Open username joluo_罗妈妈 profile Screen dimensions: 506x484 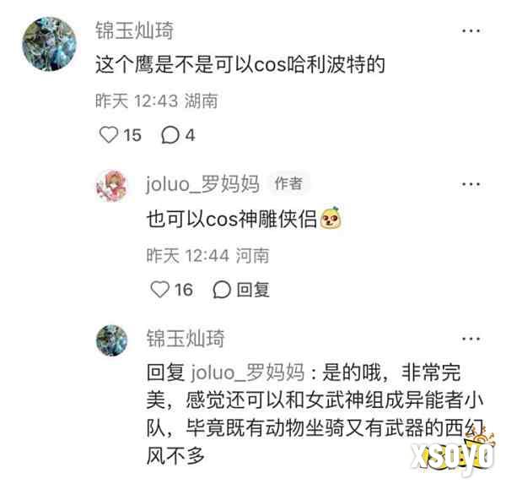(x=202, y=184)
